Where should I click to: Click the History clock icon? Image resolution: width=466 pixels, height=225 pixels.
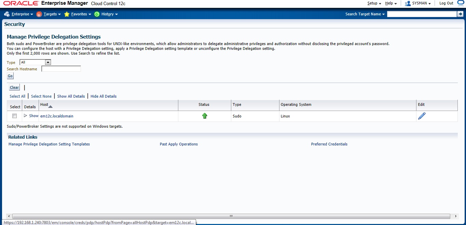97,14
